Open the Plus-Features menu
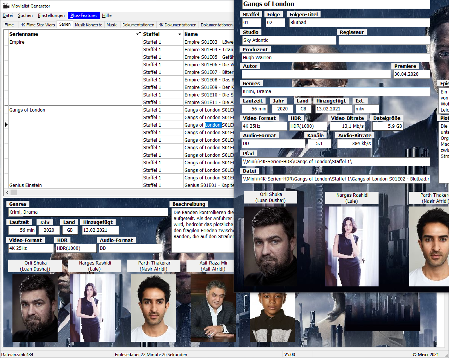Image resolution: width=449 pixels, height=358 pixels. click(84, 15)
